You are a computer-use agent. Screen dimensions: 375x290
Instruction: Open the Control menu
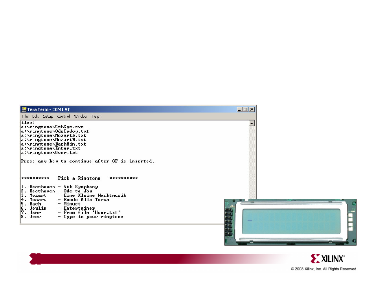(x=63, y=116)
